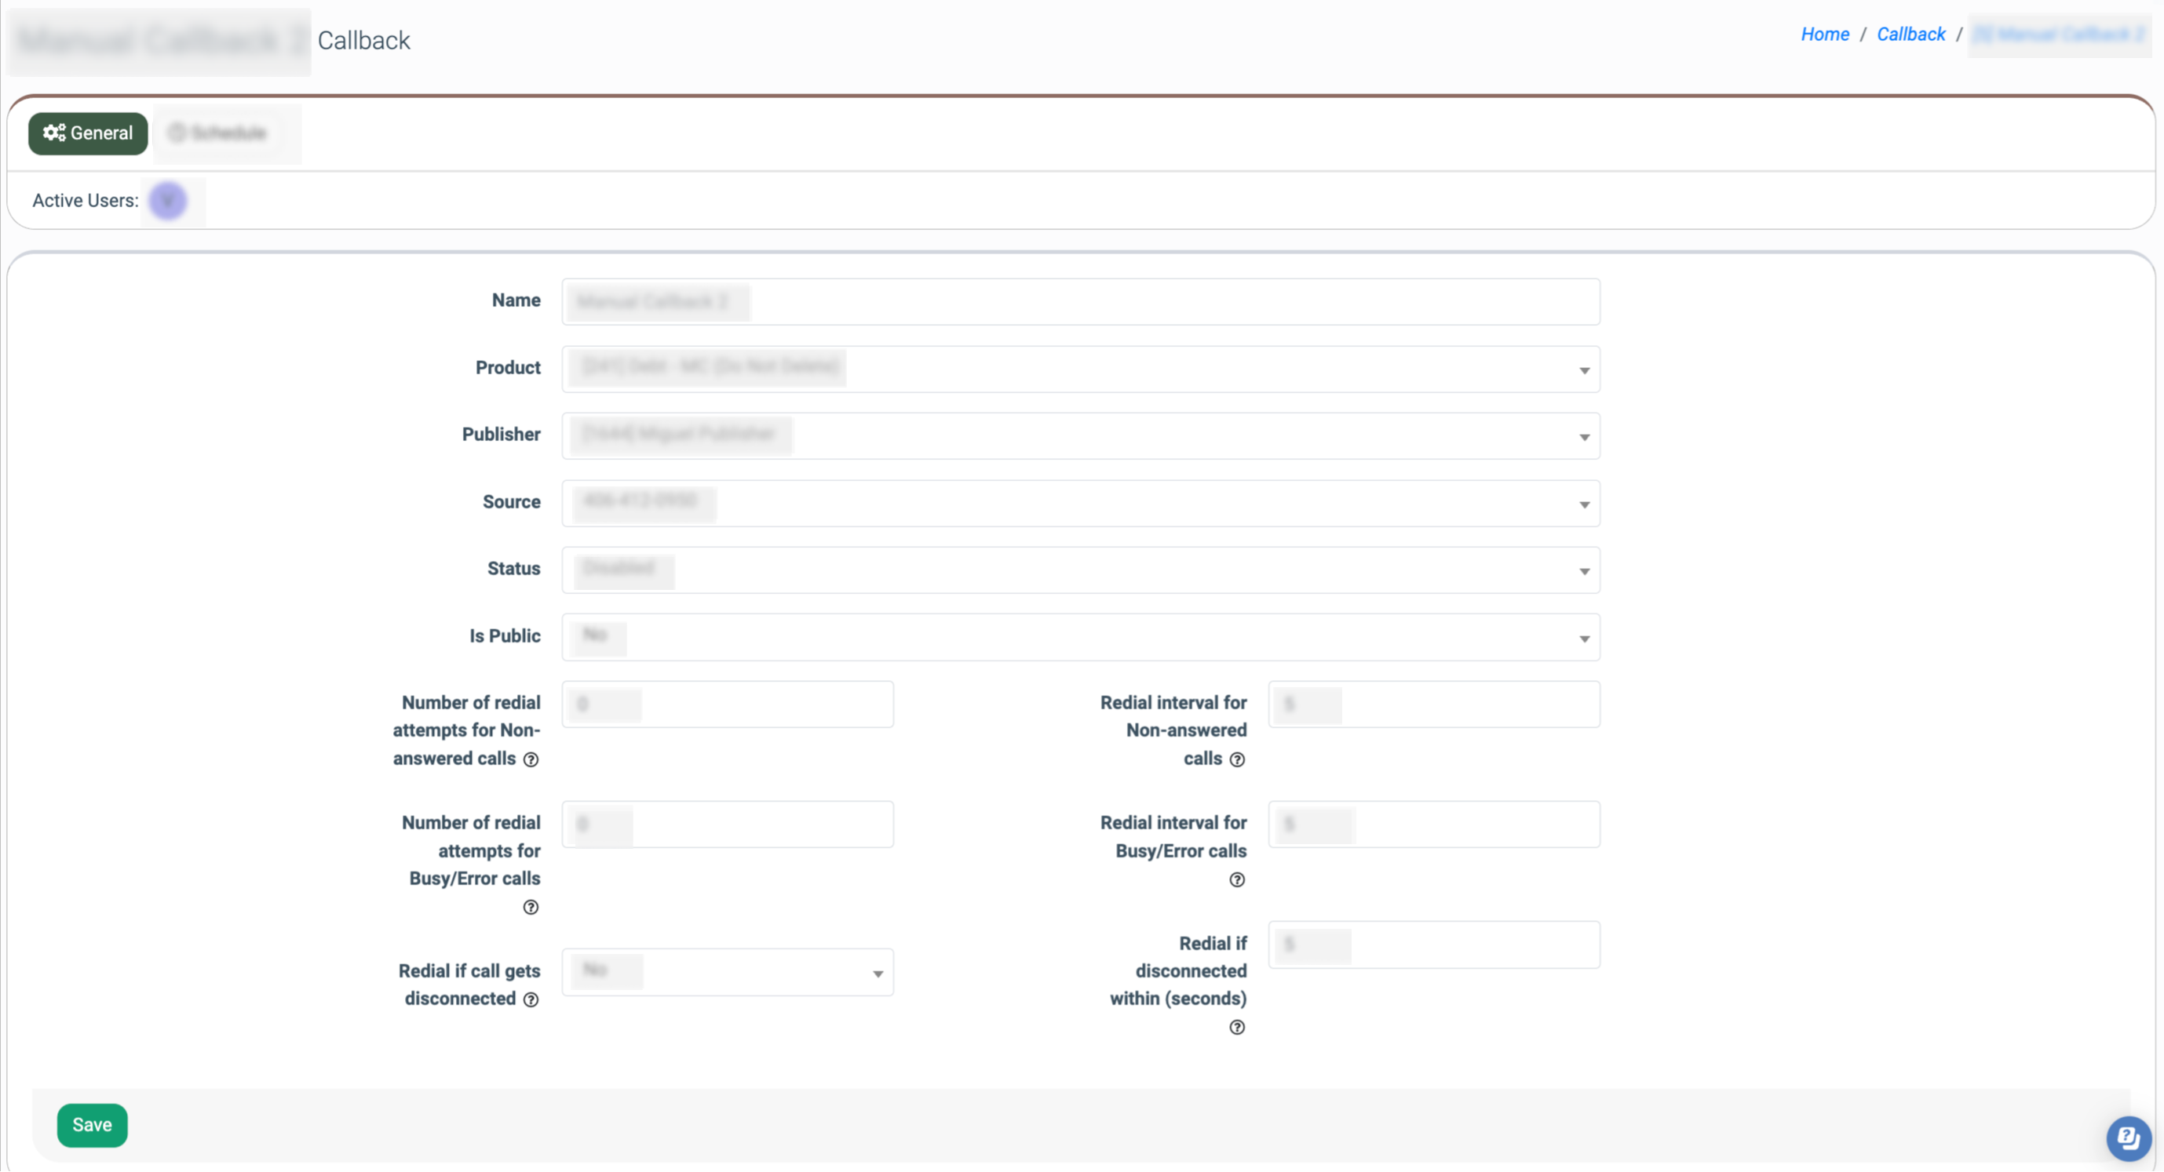This screenshot has width=2164, height=1172.
Task: Switch to the Schedule tab
Action: click(x=217, y=133)
